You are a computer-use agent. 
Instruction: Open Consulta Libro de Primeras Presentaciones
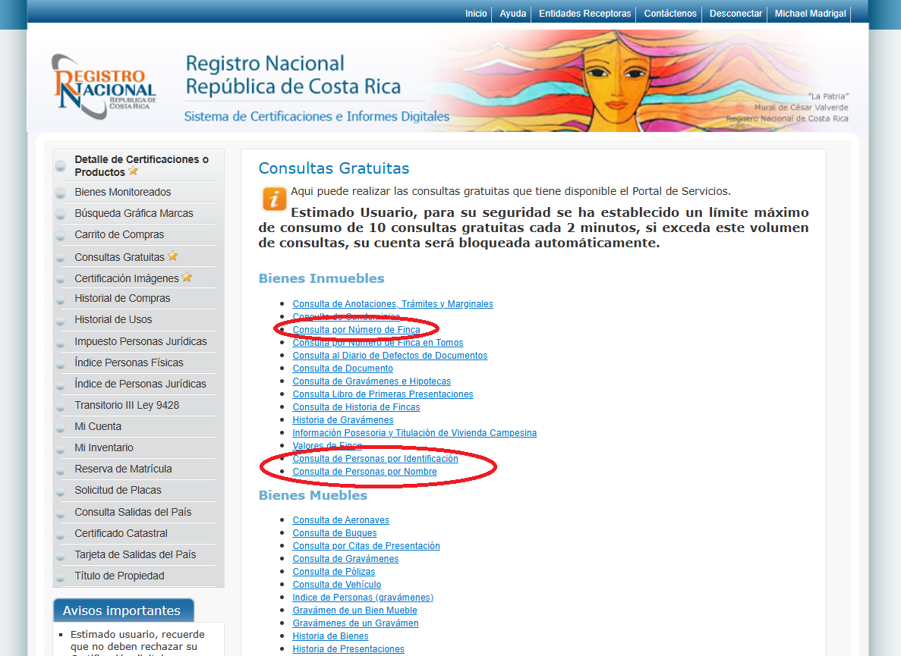pos(383,394)
